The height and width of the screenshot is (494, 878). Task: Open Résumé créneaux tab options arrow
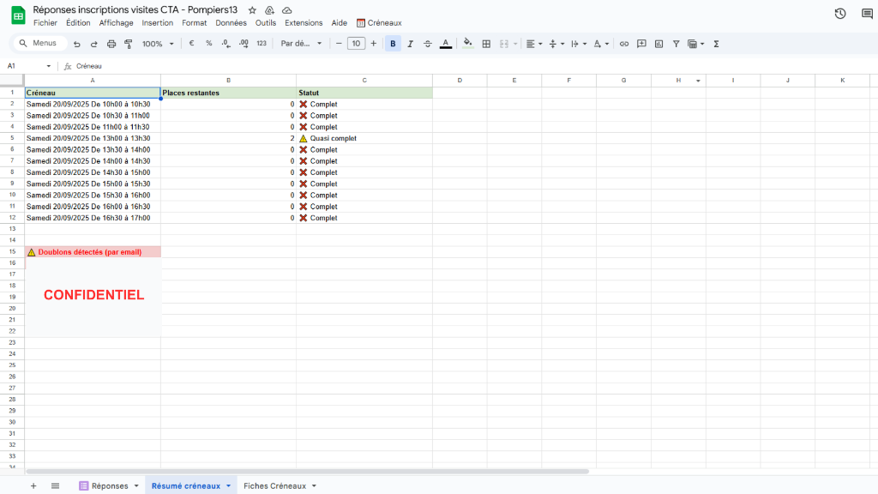(x=228, y=485)
